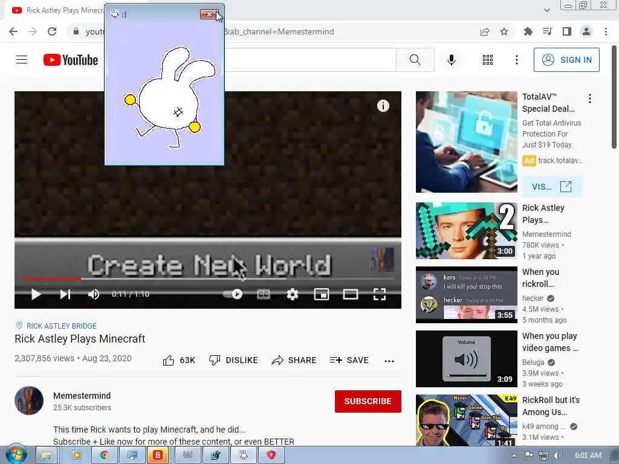Open TotalAV ad options menu
619x464 pixels.
tap(590, 98)
